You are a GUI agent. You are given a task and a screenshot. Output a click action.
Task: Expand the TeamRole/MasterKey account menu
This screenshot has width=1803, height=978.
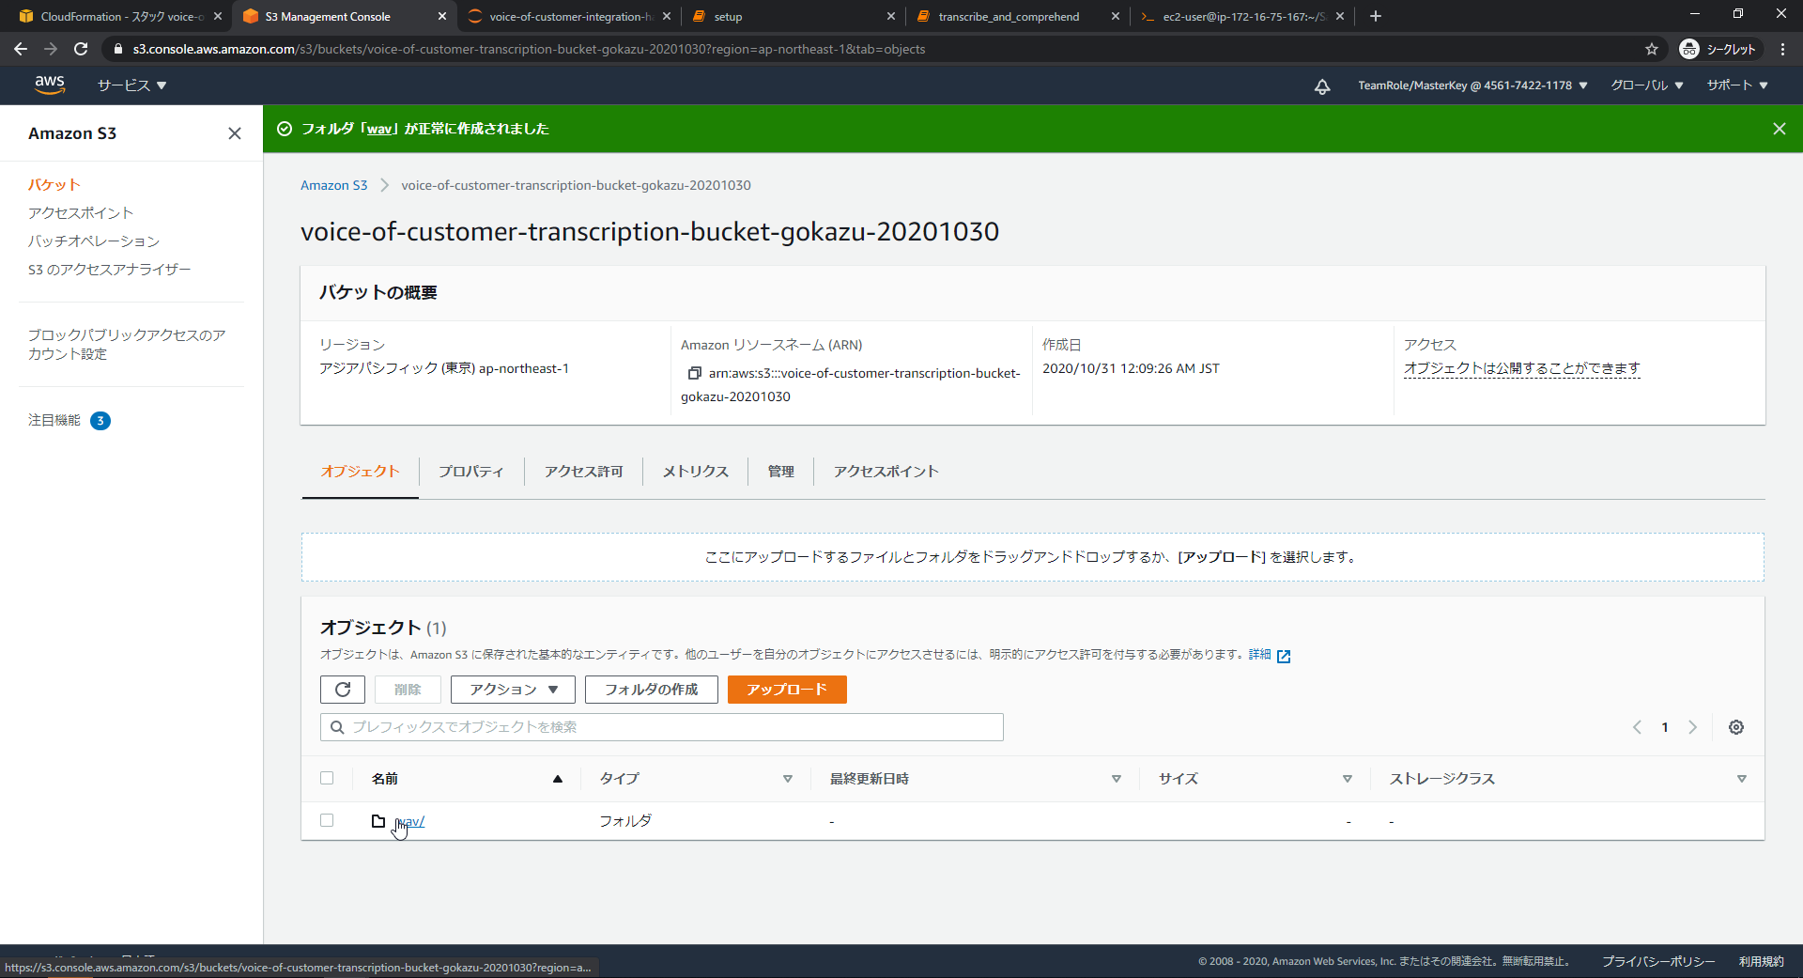point(1472,85)
